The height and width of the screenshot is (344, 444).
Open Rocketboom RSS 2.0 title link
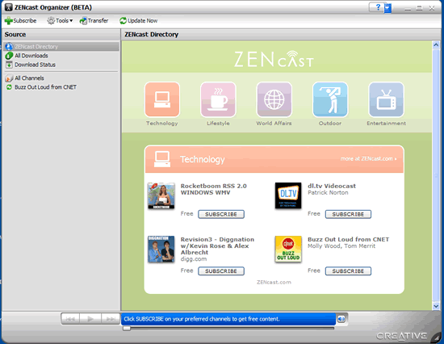coord(213,189)
